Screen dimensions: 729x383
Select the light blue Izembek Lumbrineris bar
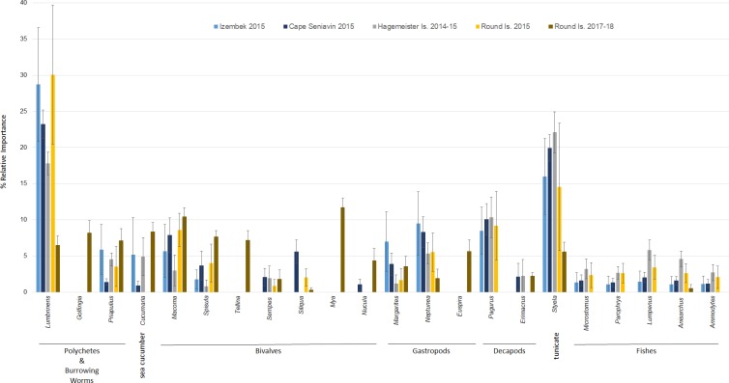(38, 188)
